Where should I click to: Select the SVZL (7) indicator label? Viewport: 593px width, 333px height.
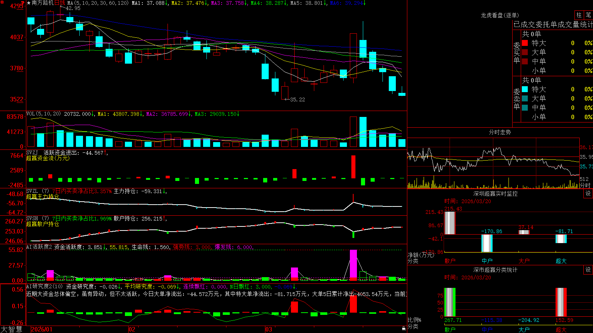tap(37, 191)
